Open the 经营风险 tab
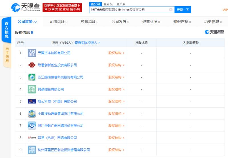228x158 pixels. pyautogui.click(x=89, y=22)
